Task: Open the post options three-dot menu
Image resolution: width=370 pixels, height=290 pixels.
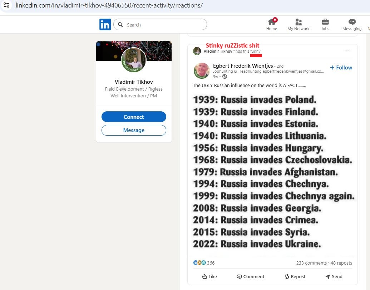Action: click(x=348, y=51)
